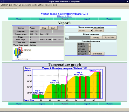The image size is (129, 112).
Task: Switch to the top Vapor1 tab
Action: 19,19
